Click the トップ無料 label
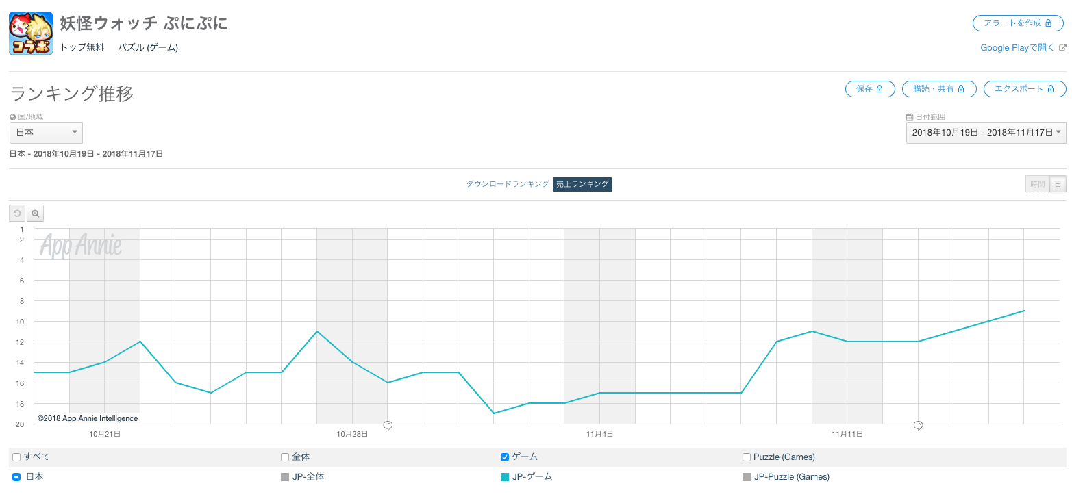 [x=82, y=47]
